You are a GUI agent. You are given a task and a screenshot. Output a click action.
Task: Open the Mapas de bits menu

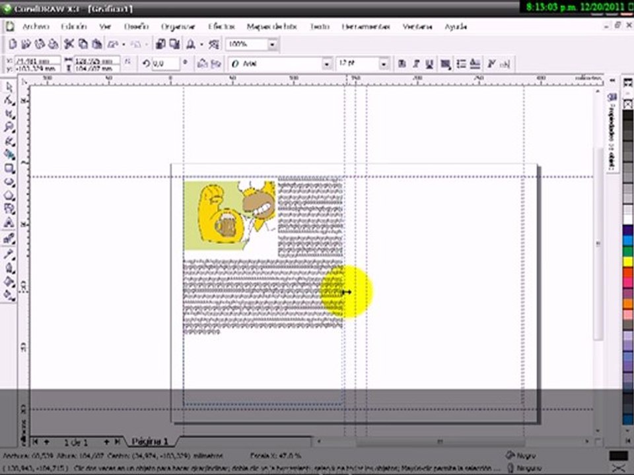(271, 26)
